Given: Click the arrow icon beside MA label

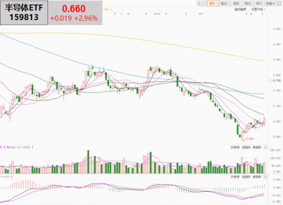Looking at the screenshot, I should tap(111, 9).
